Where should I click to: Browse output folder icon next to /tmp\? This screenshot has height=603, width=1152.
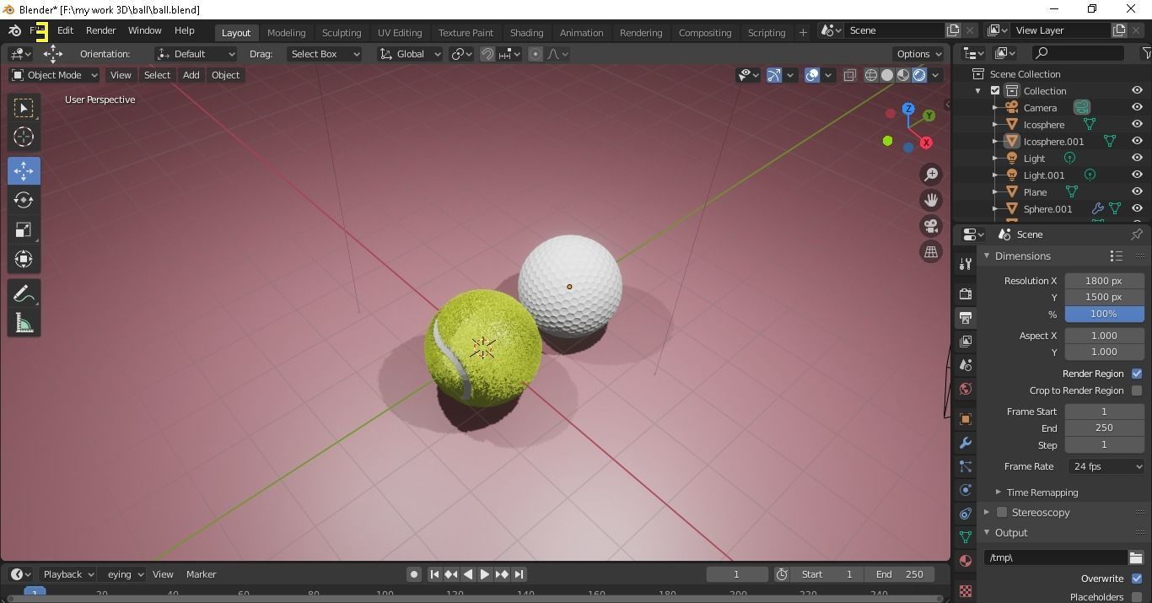pos(1136,557)
